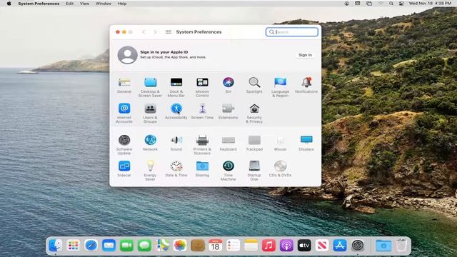
Task: Click the Apple ID avatar picture
Action: [127, 55]
